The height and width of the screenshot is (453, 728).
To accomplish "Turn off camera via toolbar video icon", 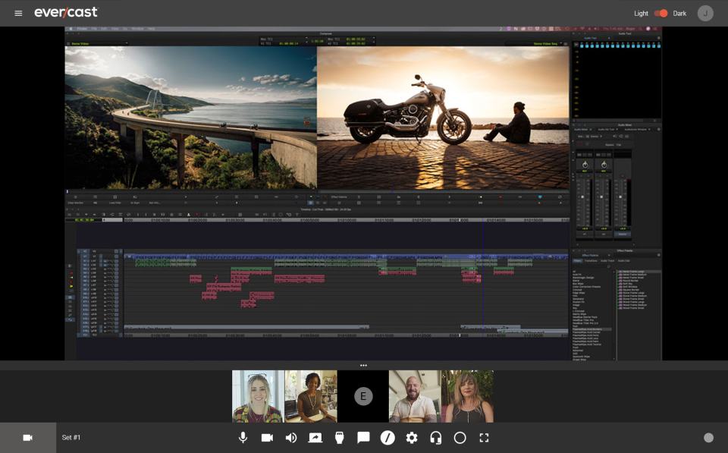I will click(x=267, y=438).
